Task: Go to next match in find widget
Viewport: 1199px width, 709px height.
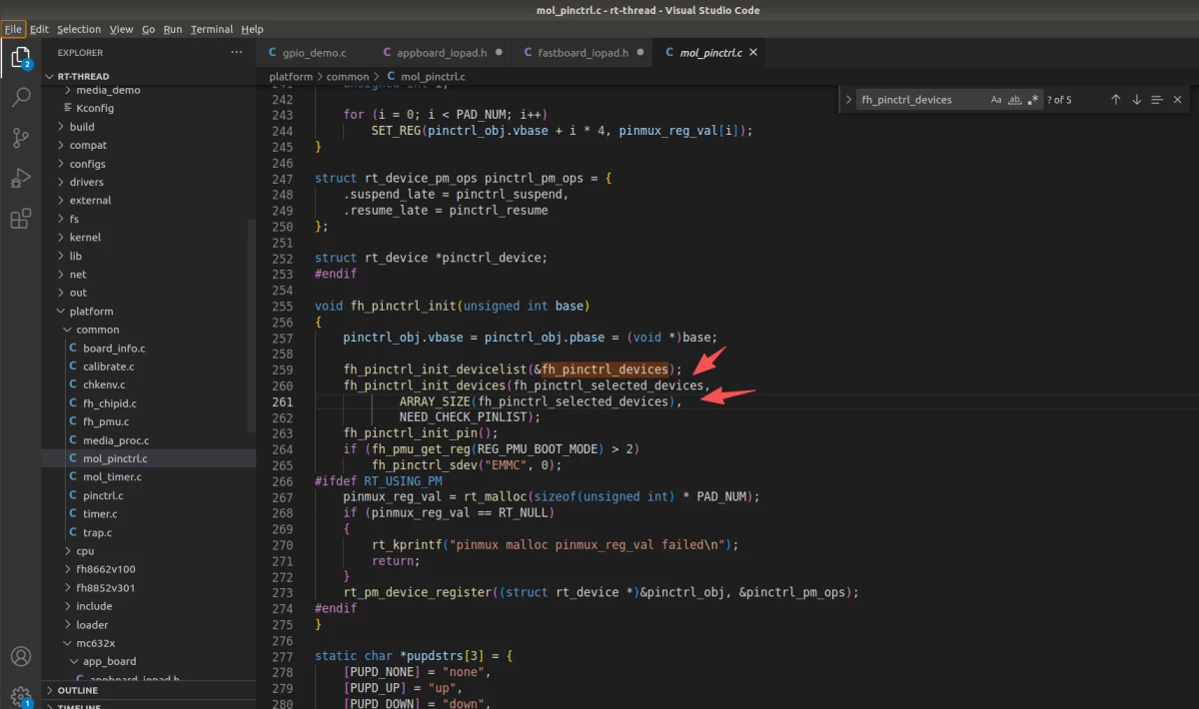Action: tap(1136, 100)
